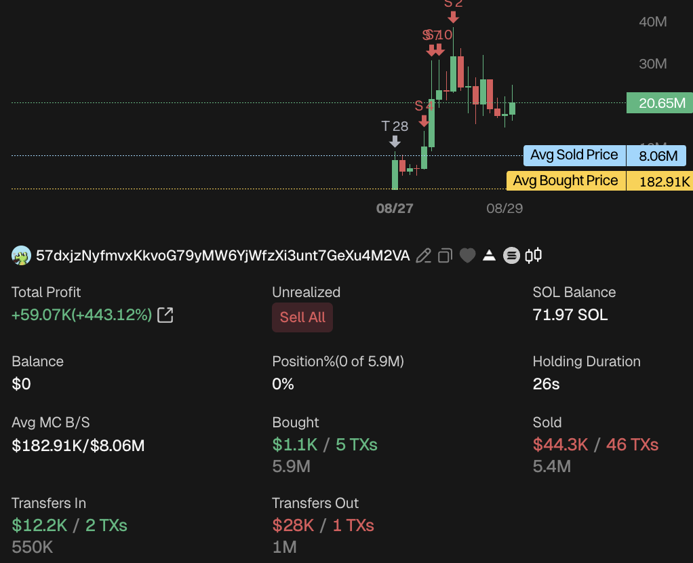Select the T 28 transfer marker on chart

point(395,134)
